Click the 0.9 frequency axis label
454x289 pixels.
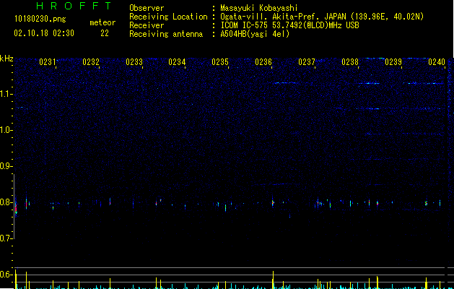(6, 166)
